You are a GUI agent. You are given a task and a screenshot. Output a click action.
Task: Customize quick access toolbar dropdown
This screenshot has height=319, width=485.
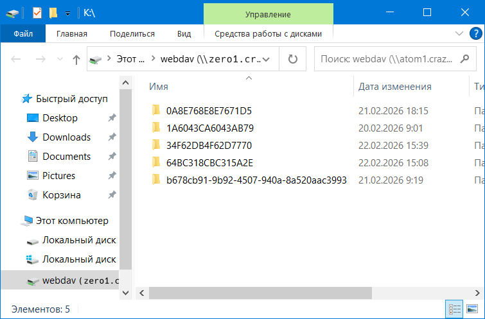pos(69,12)
